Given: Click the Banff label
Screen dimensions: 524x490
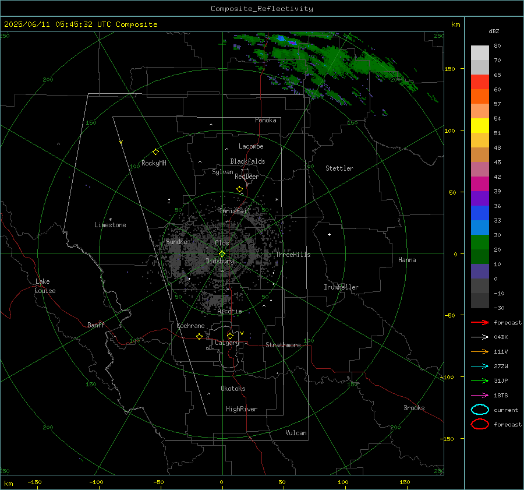Looking at the screenshot, I should point(96,325).
